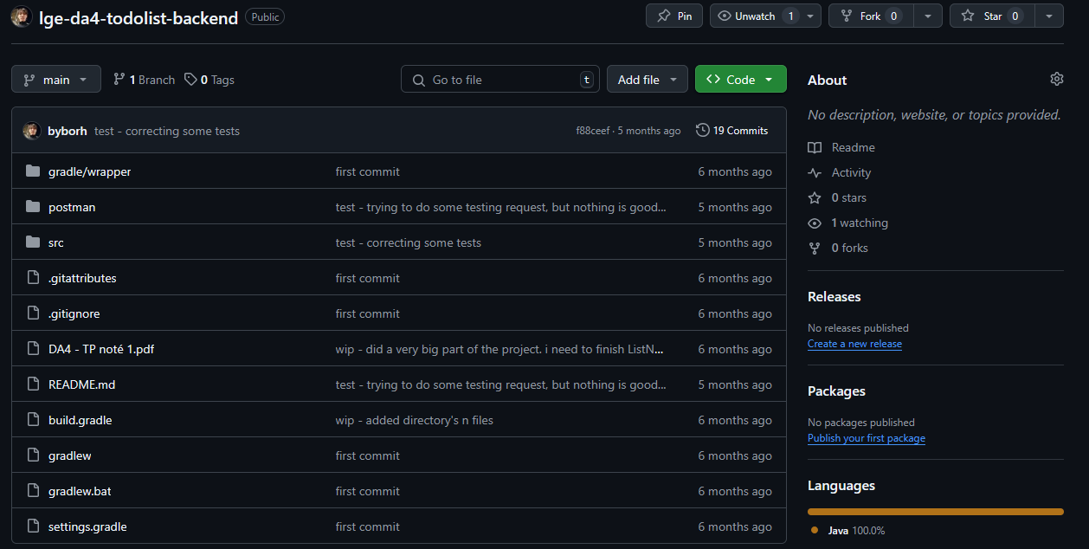This screenshot has height=549, width=1089.
Task: Open the src folder
Action: [56, 242]
